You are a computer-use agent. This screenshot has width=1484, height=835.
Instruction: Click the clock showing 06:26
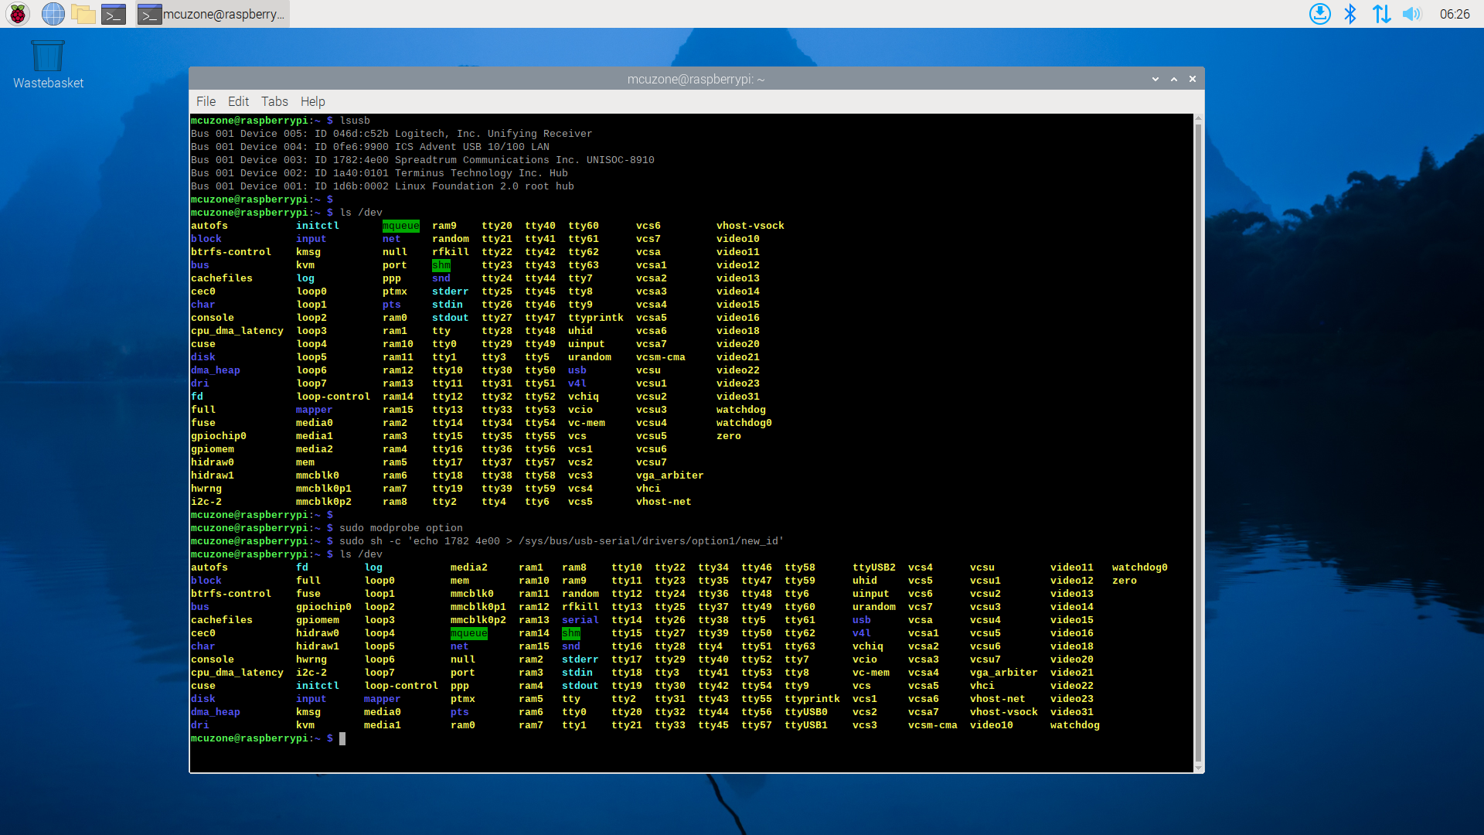pos(1454,14)
